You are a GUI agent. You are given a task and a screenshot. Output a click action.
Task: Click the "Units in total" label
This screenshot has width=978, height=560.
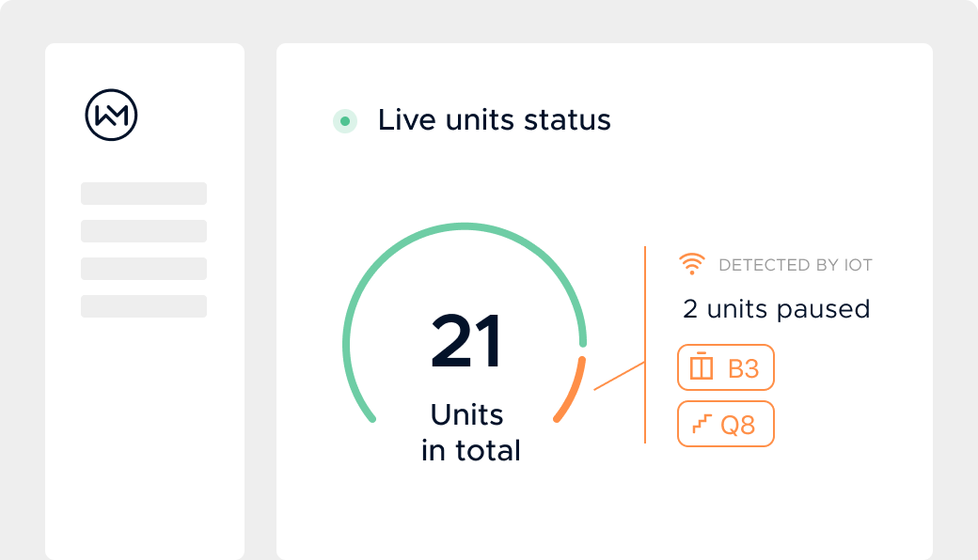coord(469,432)
